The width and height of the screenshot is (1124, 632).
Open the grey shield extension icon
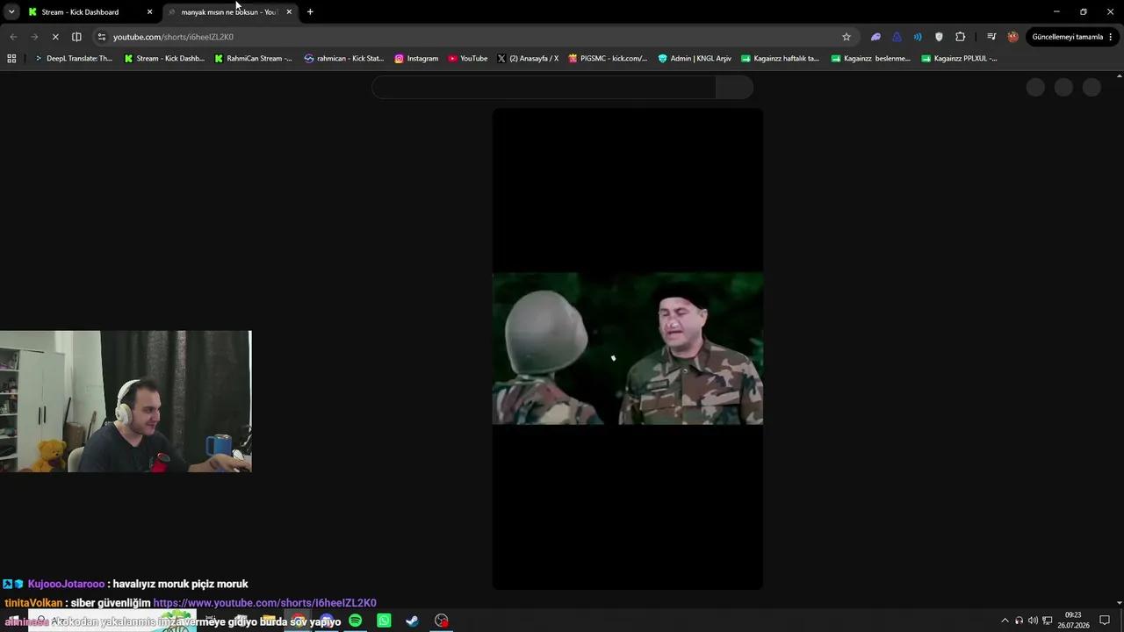[939, 37]
